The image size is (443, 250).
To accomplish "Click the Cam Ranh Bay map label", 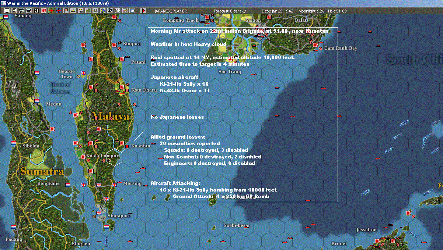I will (x=341, y=48).
